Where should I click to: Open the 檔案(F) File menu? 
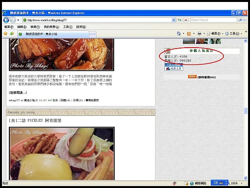[9, 27]
